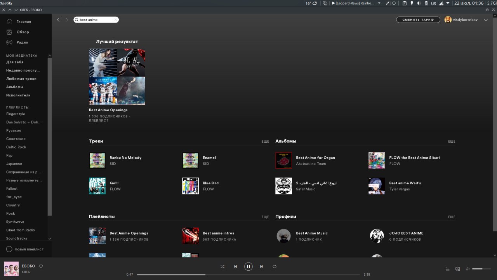497x280 pixels.
Task: Open Исполнители in library
Action: point(18,95)
